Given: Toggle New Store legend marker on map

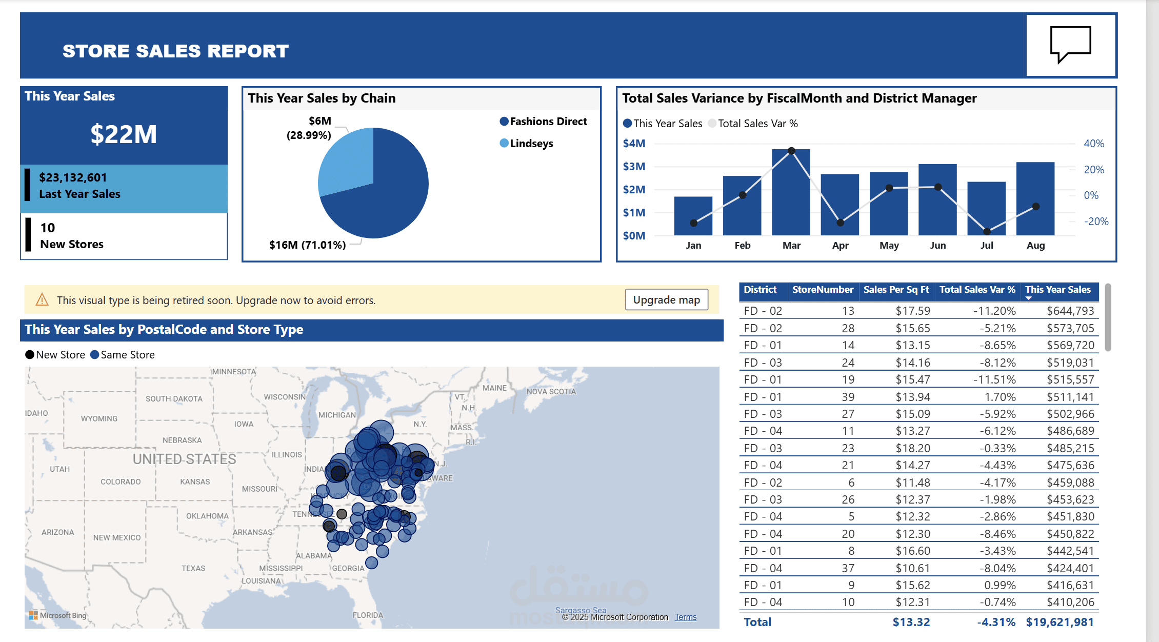Looking at the screenshot, I should (30, 355).
